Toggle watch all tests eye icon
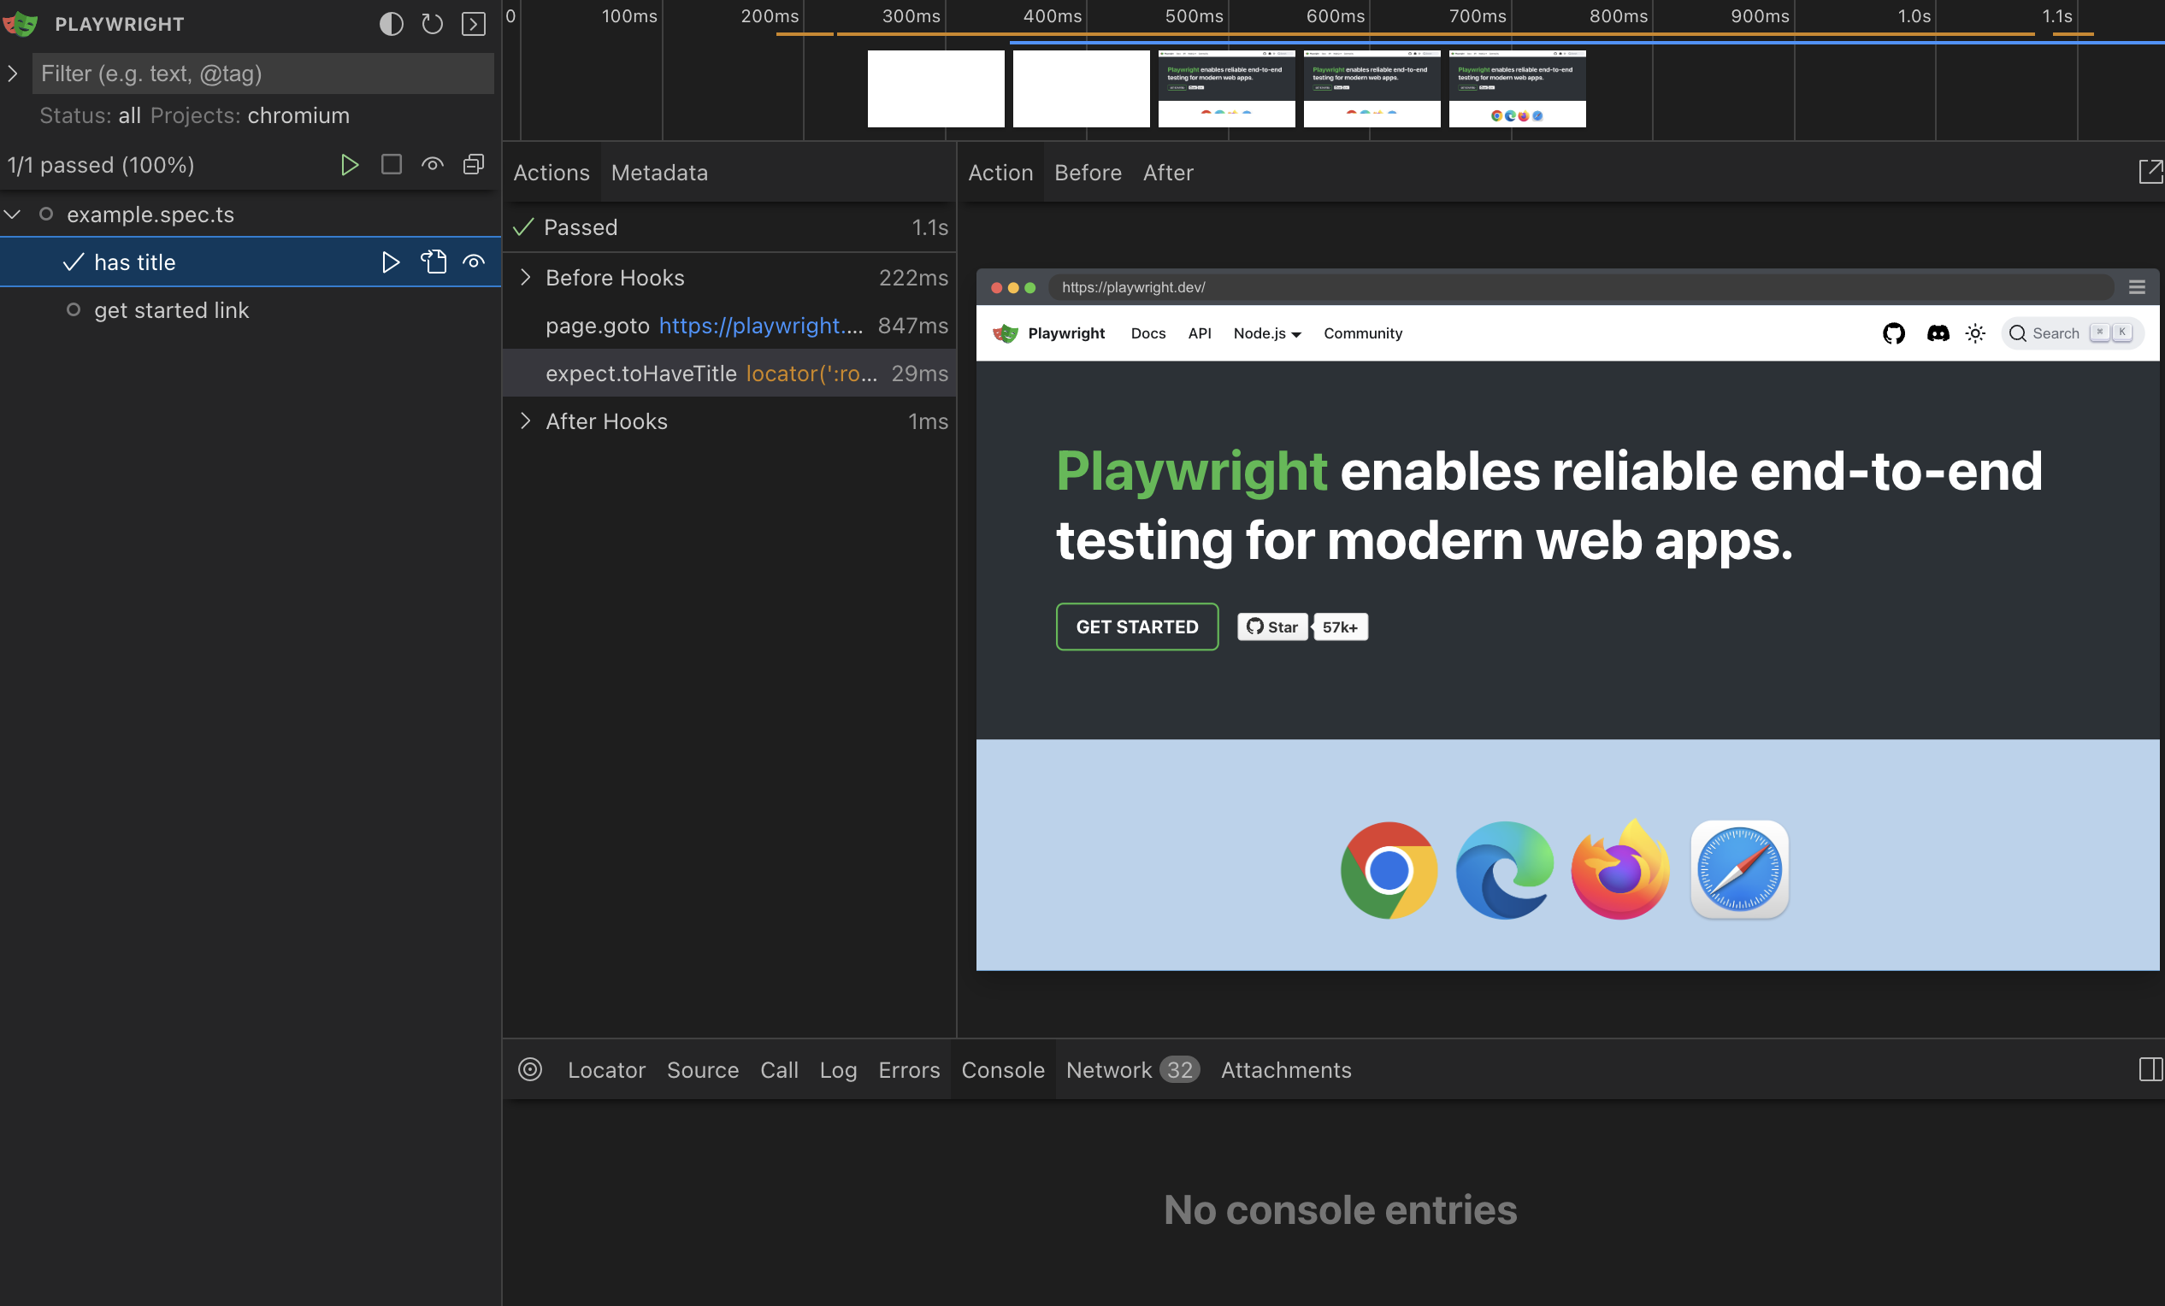Image resolution: width=2165 pixels, height=1306 pixels. pos(433,164)
